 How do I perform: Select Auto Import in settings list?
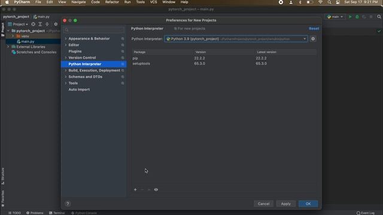click(79, 90)
